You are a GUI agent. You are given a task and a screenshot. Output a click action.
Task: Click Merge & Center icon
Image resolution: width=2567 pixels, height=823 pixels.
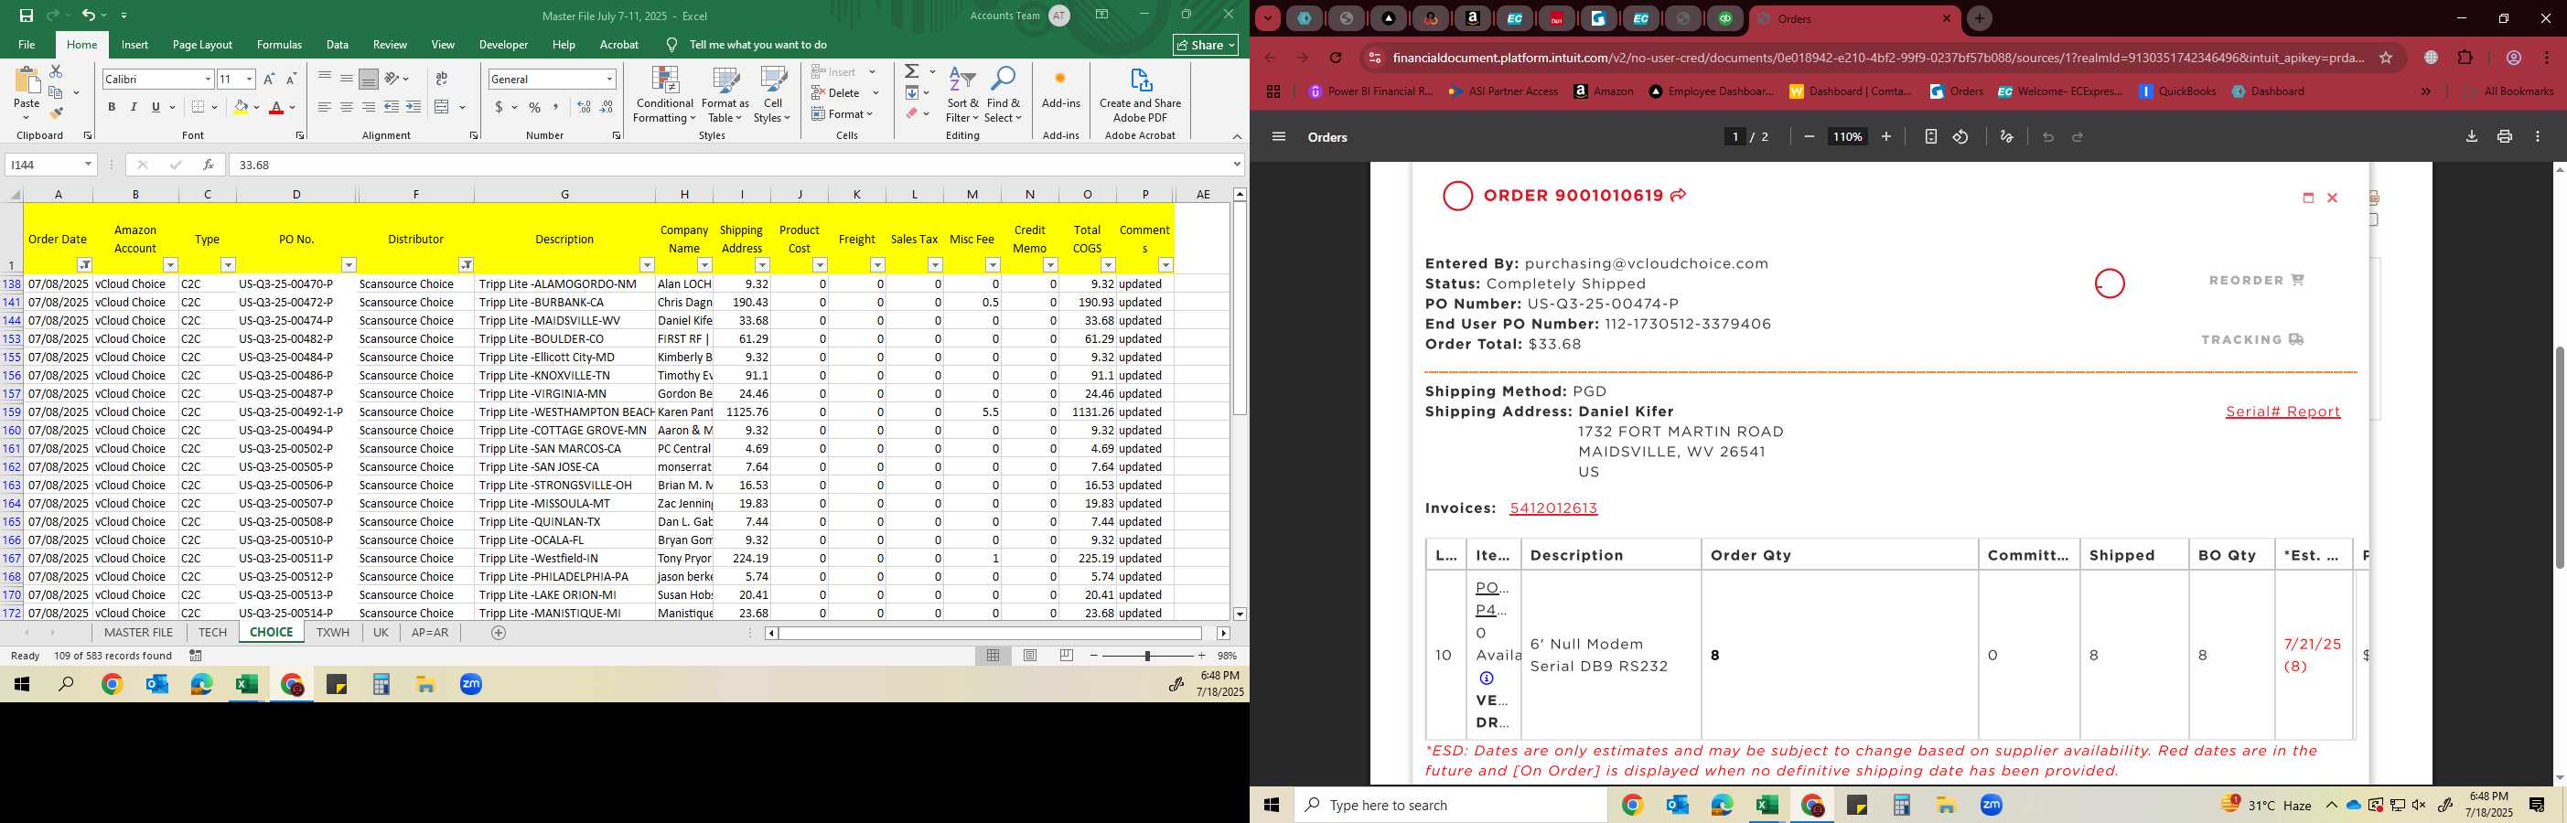pyautogui.click(x=442, y=107)
